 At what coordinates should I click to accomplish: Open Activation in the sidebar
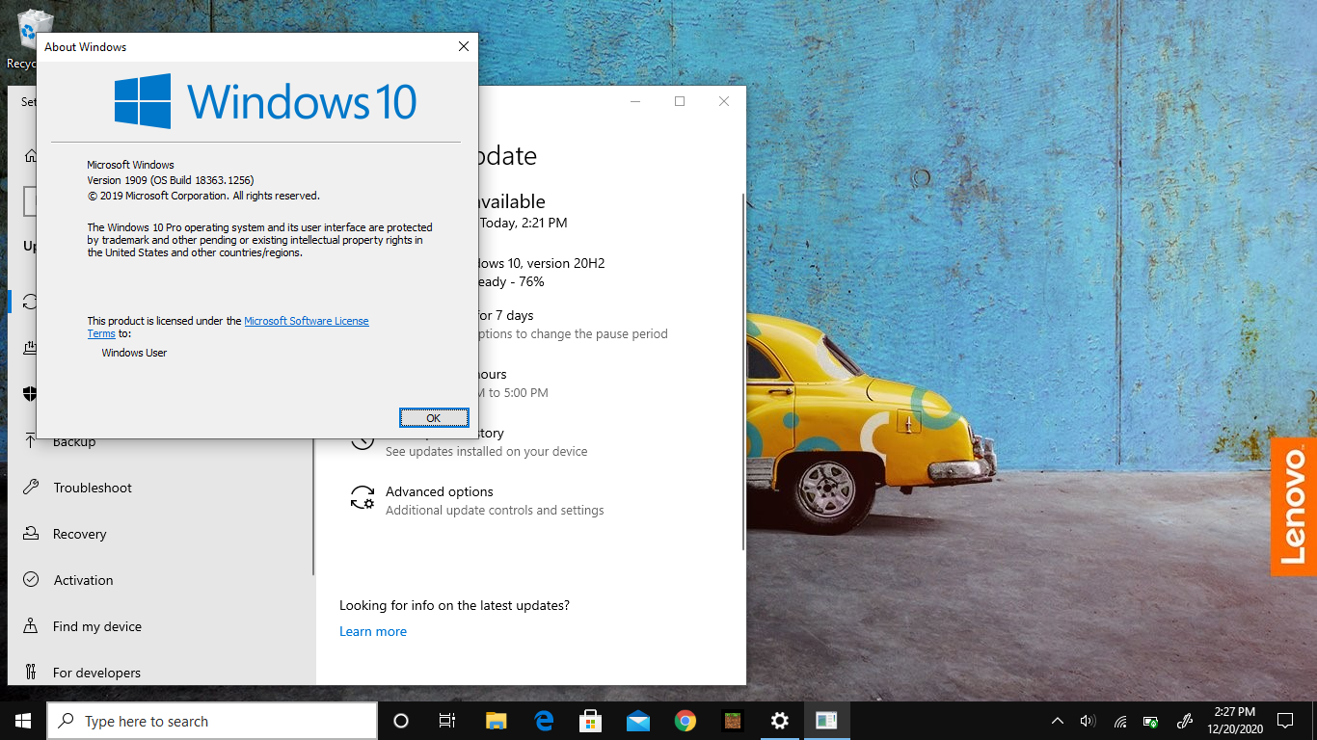click(x=83, y=580)
